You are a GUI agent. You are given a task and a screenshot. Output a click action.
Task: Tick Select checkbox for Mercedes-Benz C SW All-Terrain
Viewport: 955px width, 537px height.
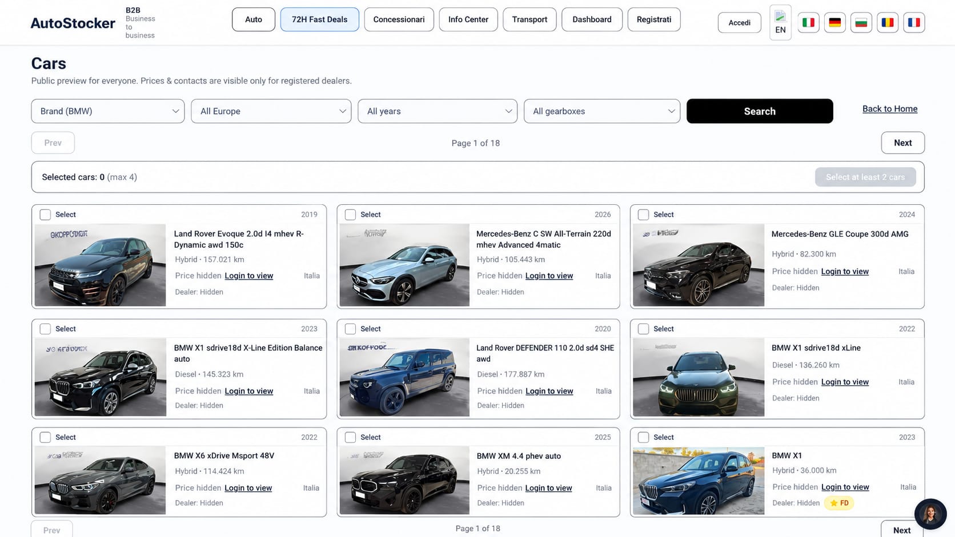tap(350, 215)
